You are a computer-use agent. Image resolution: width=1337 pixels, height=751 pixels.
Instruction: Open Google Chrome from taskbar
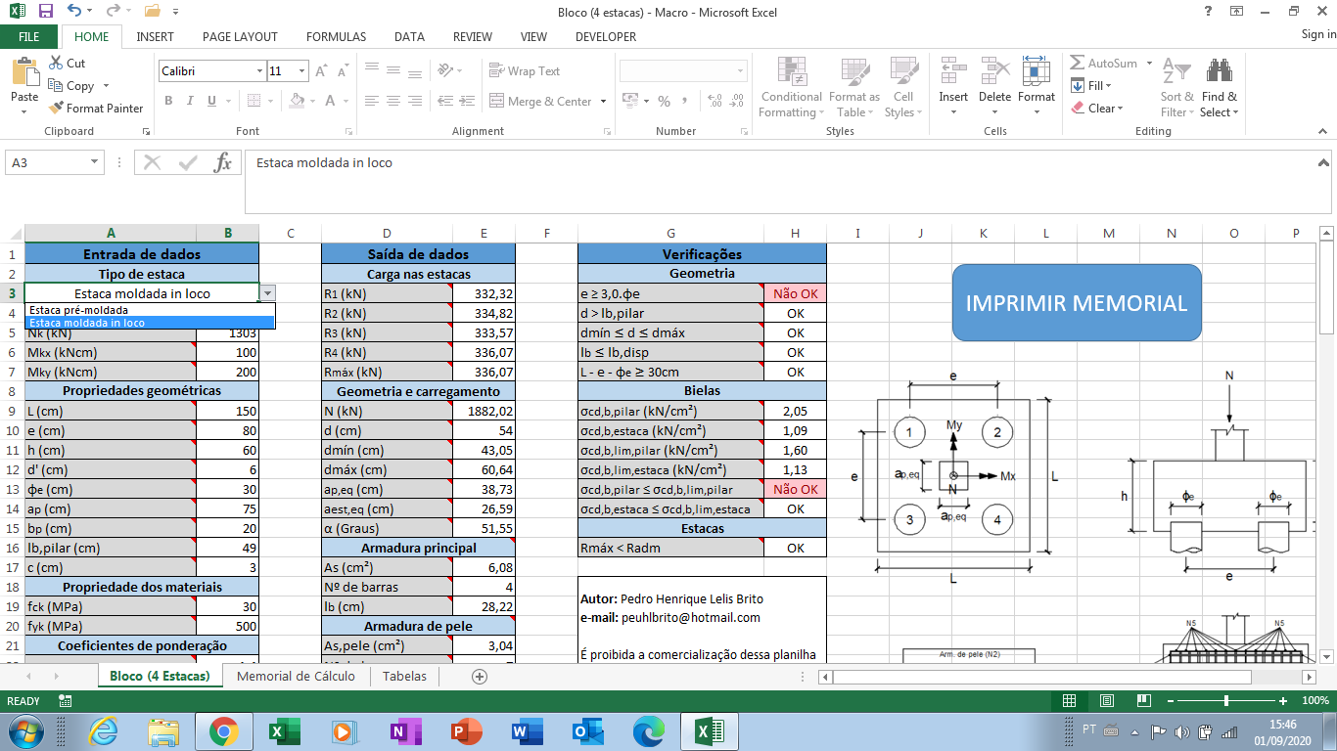click(223, 730)
